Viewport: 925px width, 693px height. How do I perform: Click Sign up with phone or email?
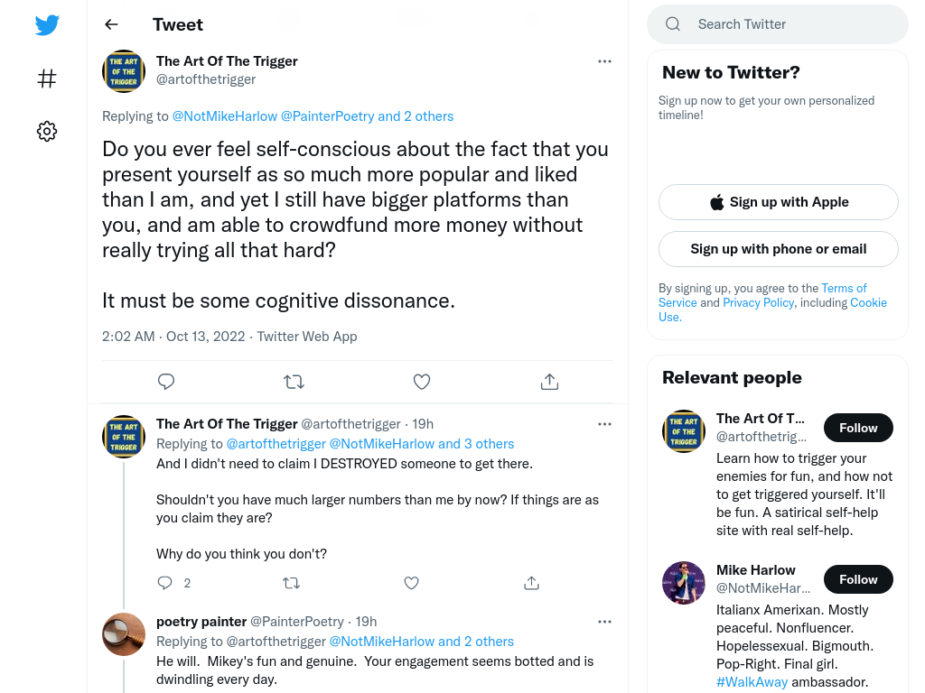(778, 249)
